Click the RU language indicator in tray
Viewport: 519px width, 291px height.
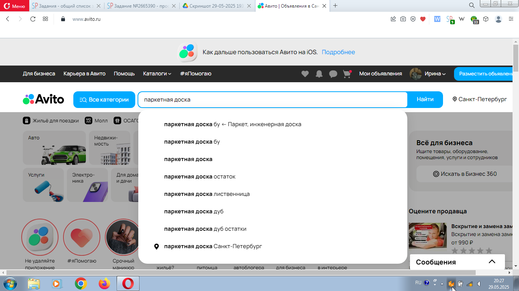pos(418,283)
